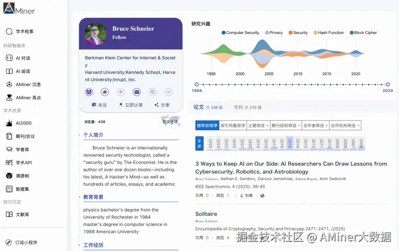399x251 pixels.
Task: Open the 3 Ways to Keep AI paper
Action: 291,168
